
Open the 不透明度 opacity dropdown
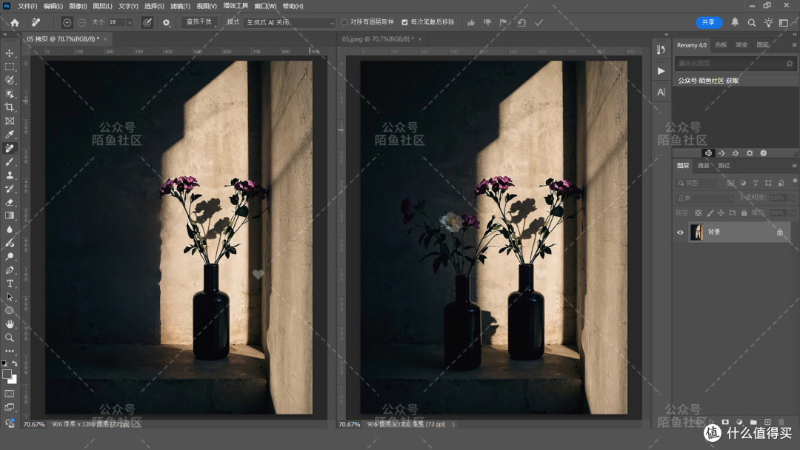tap(793, 198)
